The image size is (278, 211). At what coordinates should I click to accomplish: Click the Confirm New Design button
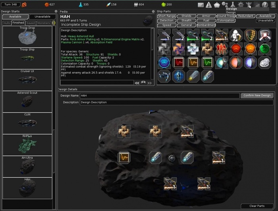[257, 95]
